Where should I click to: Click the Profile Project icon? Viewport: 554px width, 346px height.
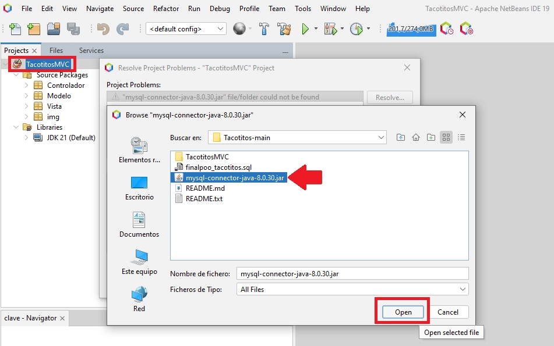click(356, 29)
